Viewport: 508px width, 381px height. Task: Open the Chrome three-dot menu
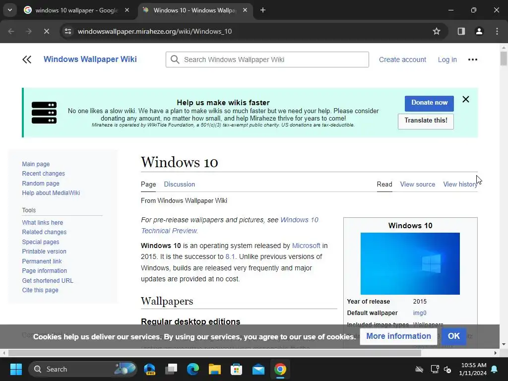[497, 31]
